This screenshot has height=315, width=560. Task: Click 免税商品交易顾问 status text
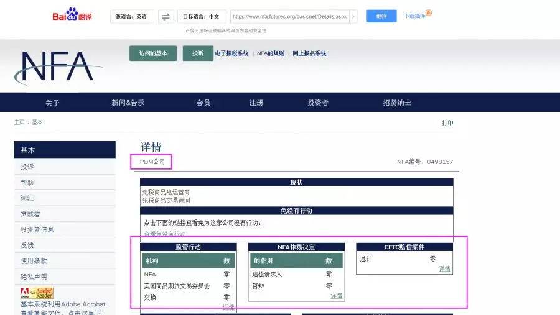tap(166, 200)
